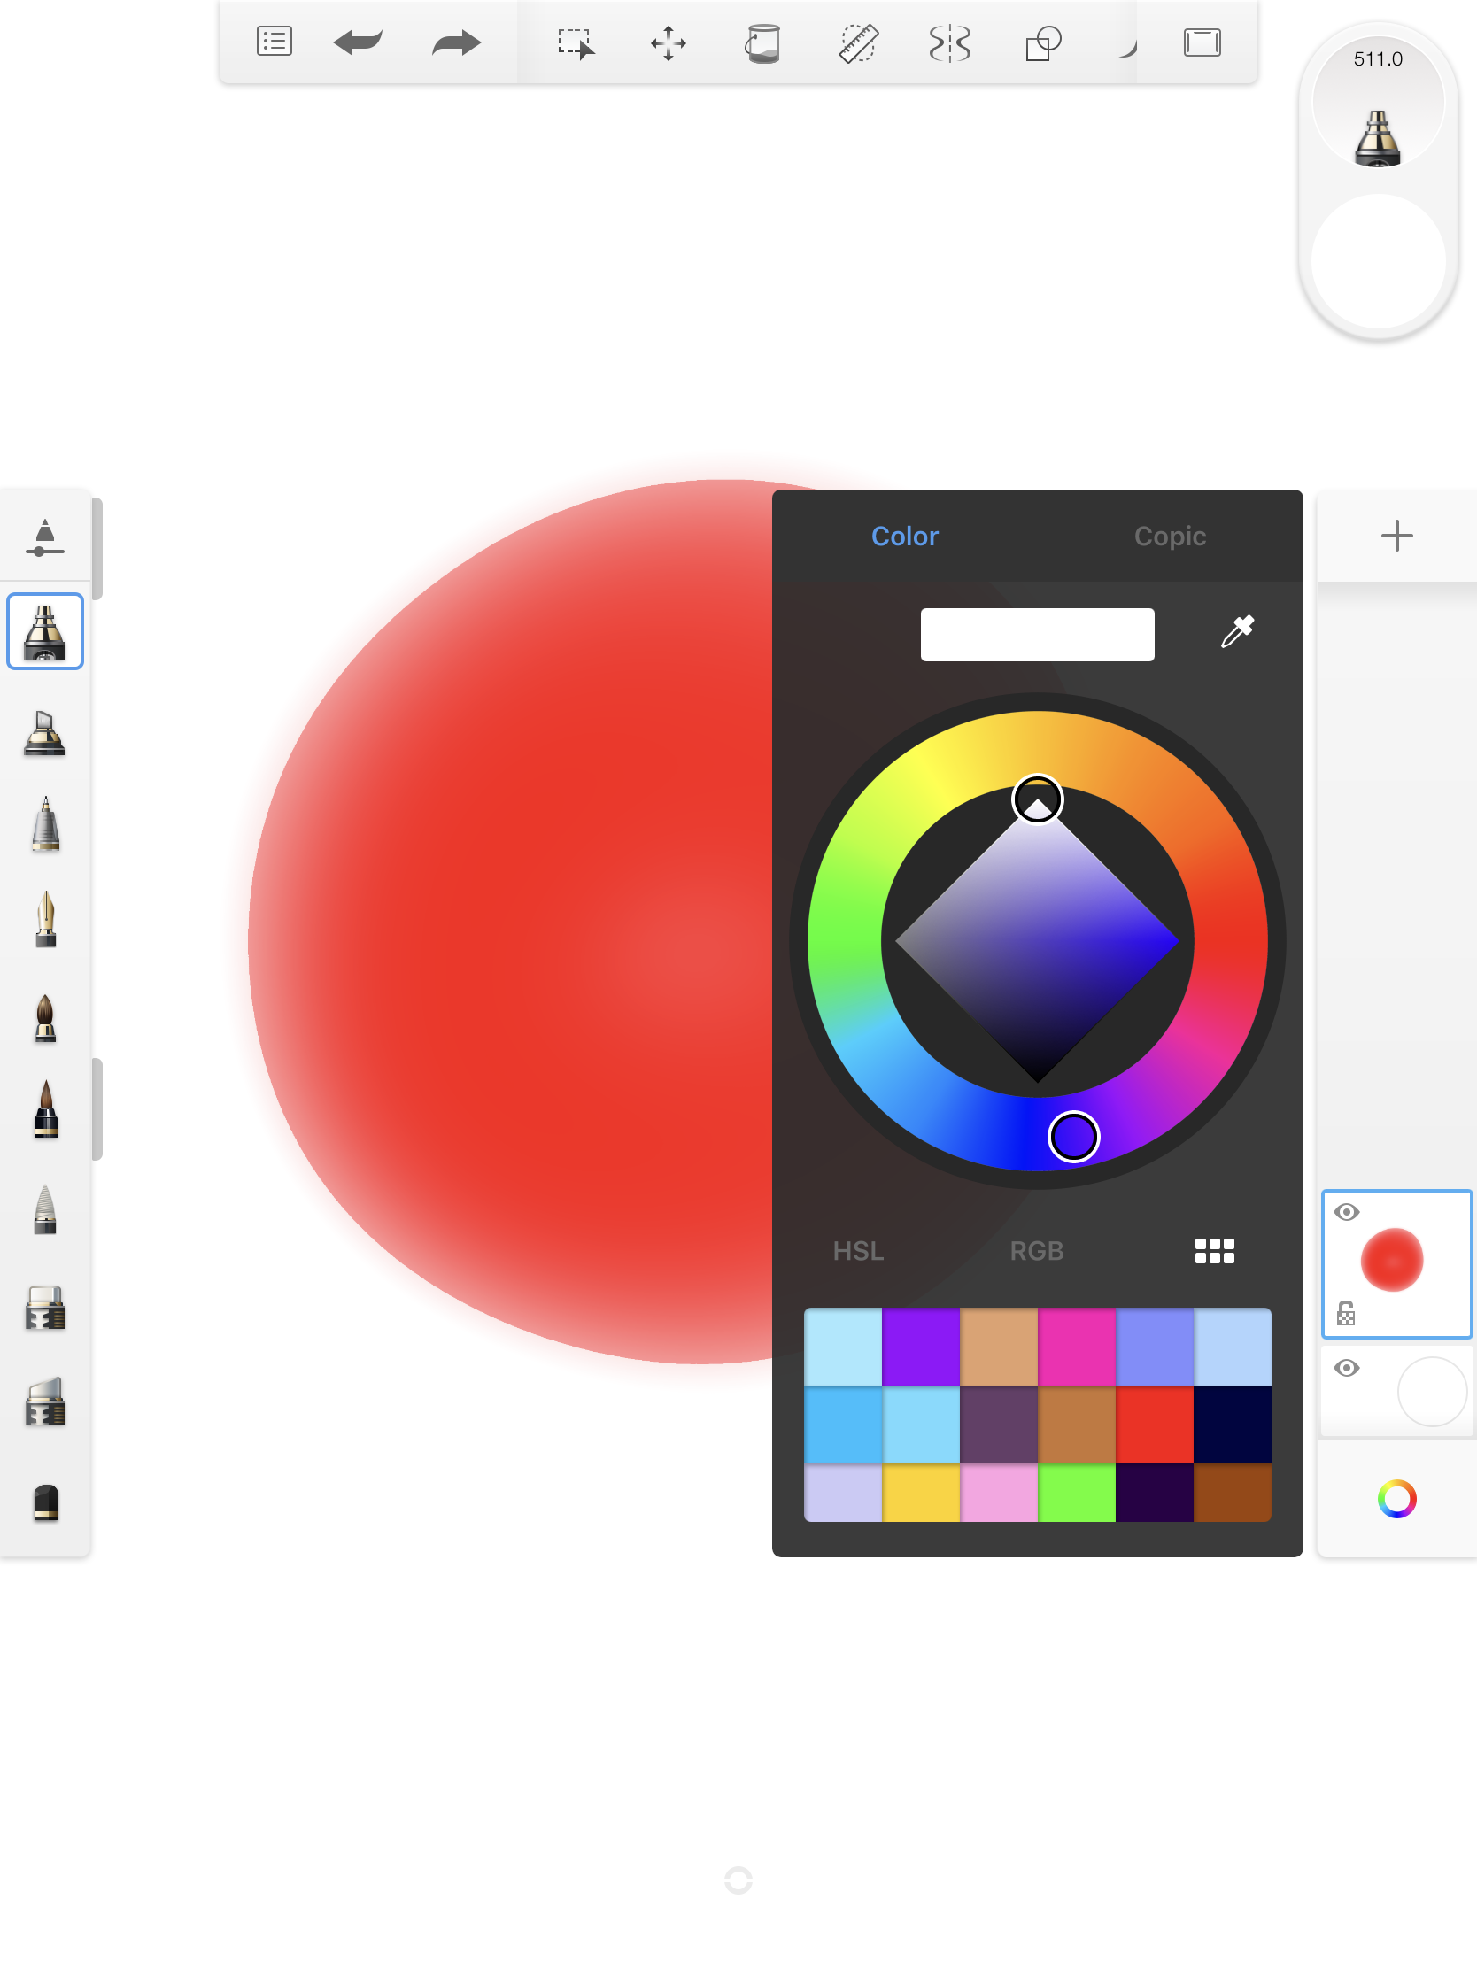The image size is (1477, 1969).
Task: Click the Undo arrow
Action: tap(357, 41)
